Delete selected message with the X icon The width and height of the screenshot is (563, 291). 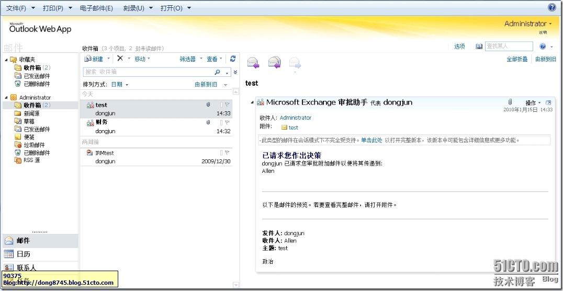120,59
